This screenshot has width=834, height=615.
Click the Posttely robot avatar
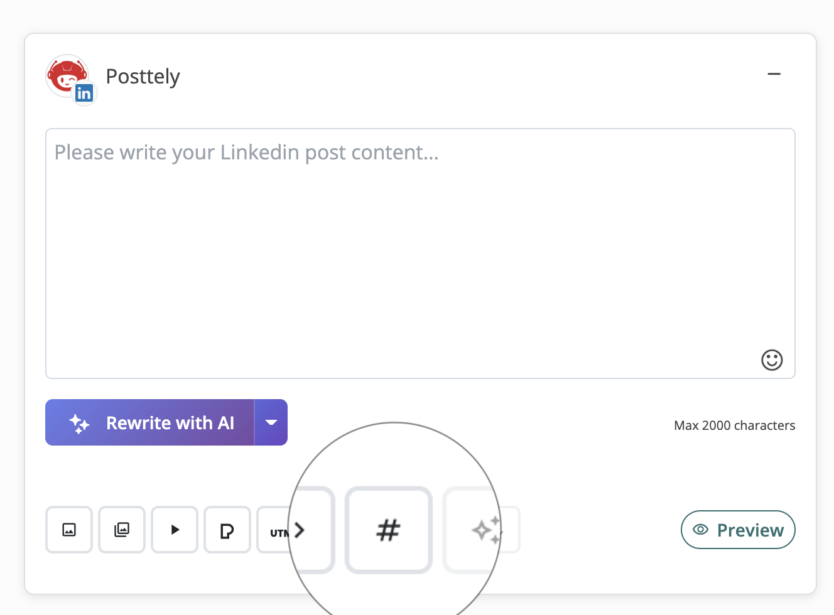(x=65, y=75)
